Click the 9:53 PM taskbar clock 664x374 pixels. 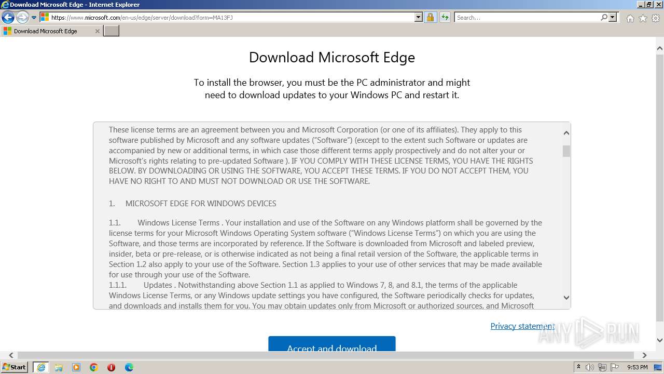[638, 367]
